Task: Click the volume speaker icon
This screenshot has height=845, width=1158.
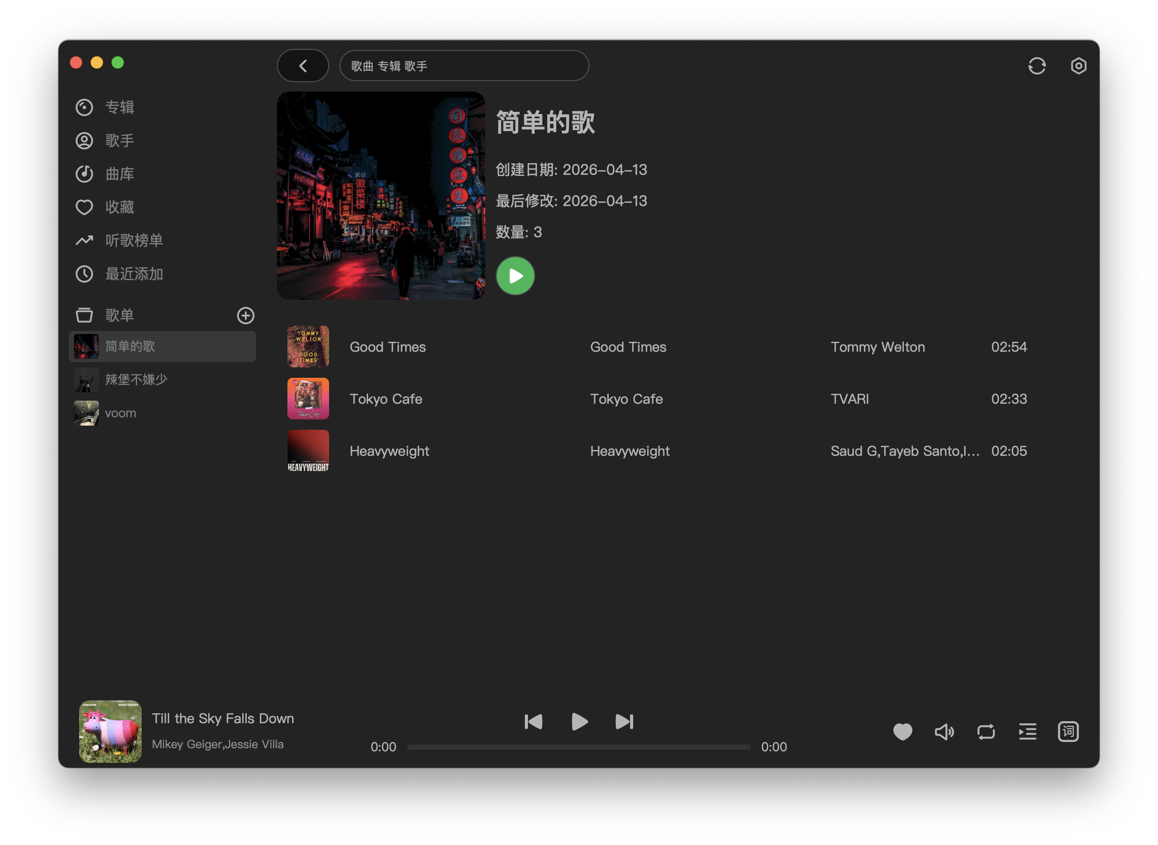Action: [944, 732]
